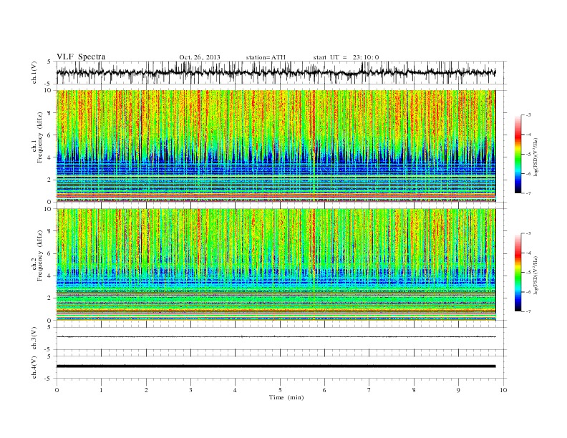Screen dimensions: 567x438
Task: Click time axis tick label "6"
Action: click(324, 390)
